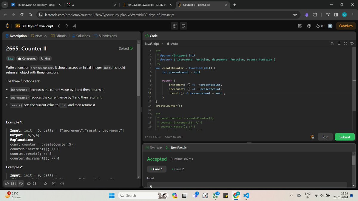Click the curly braces snippet icon
The image size is (358, 201).
pyautogui.click(x=345, y=43)
